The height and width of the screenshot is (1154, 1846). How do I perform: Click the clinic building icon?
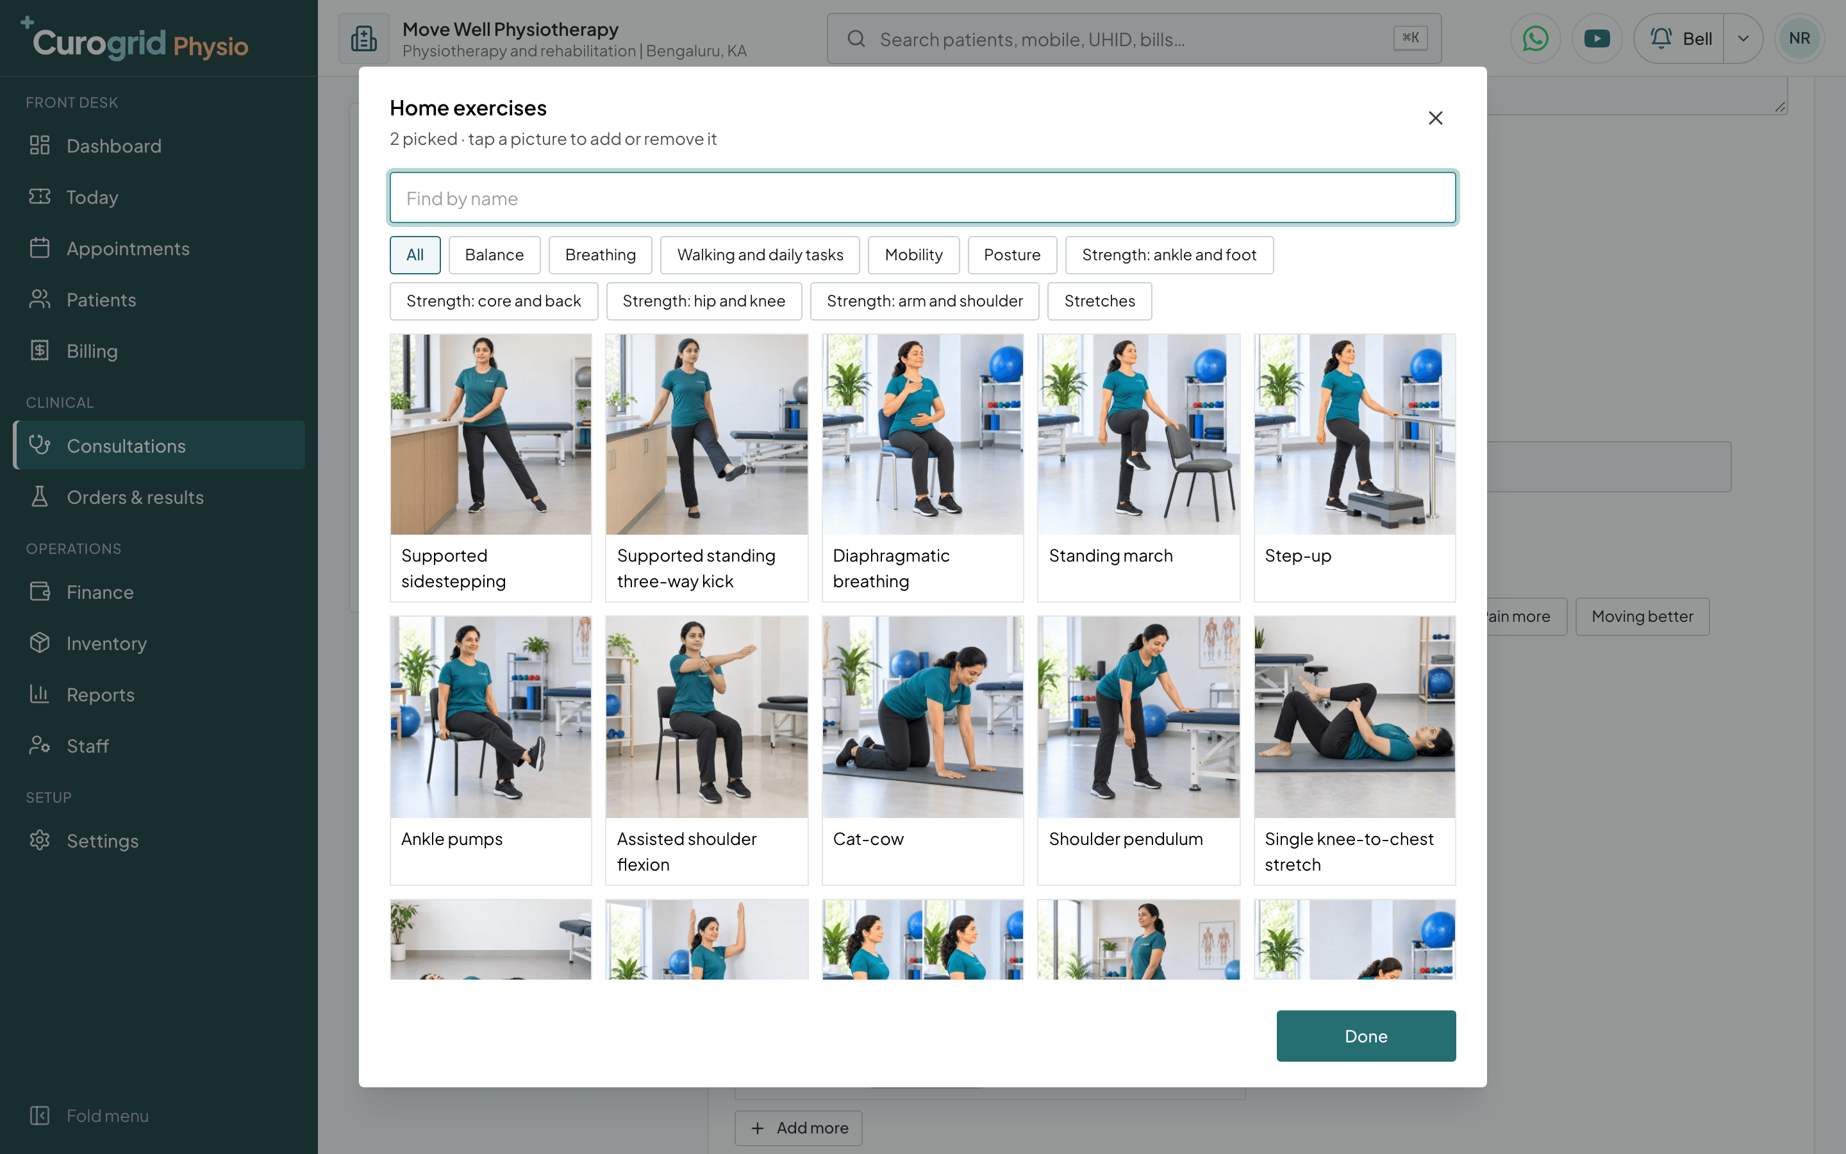click(x=364, y=38)
